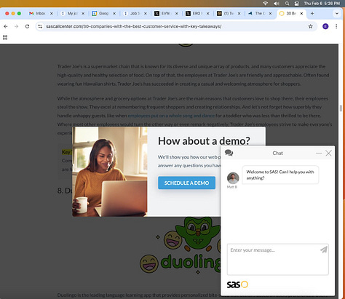This screenshot has height=299, width=345.
Task: Click the Enter your message field
Action: tap(278, 260)
